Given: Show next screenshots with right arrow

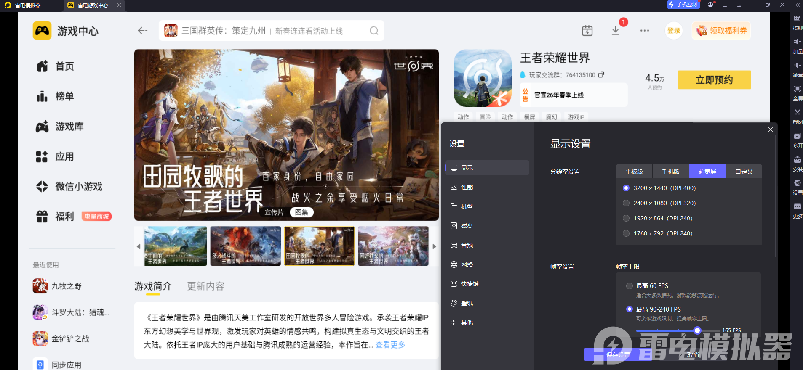Looking at the screenshot, I should tap(434, 246).
